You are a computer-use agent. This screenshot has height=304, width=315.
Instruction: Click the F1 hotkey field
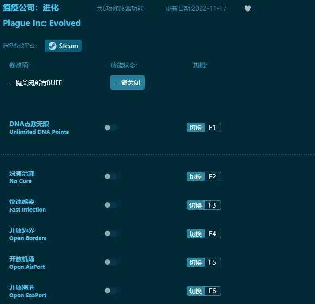(x=213, y=127)
